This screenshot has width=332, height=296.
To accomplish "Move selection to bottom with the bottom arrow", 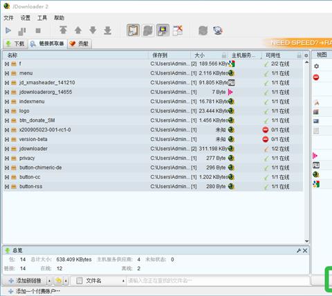I will (x=108, y=30).
